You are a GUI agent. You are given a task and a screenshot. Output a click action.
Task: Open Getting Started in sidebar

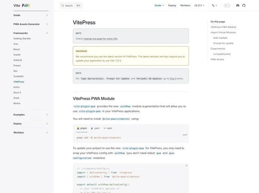pyautogui.click(x=22, y=38)
